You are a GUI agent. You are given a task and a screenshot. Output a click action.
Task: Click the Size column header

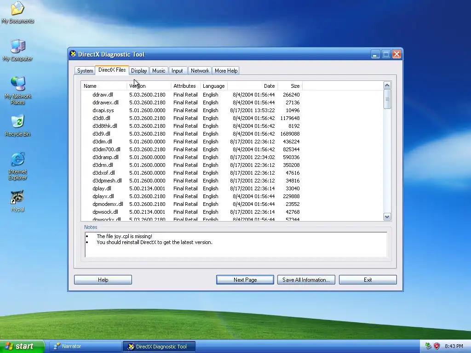click(290, 86)
